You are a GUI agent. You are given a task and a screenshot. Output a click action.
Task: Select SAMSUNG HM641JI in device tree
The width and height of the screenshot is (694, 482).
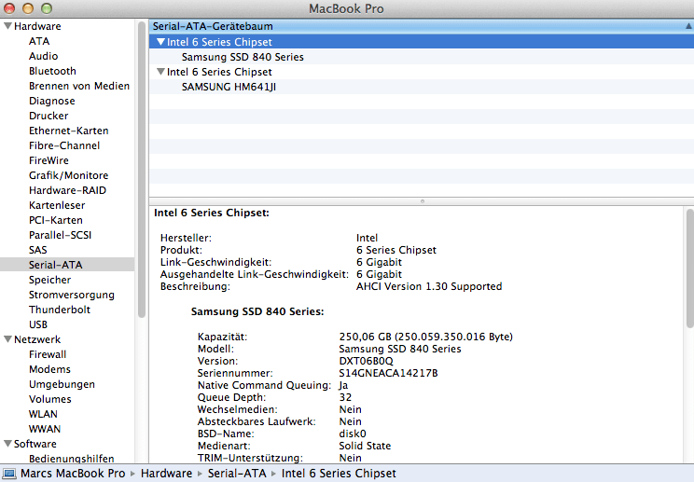pos(229,87)
